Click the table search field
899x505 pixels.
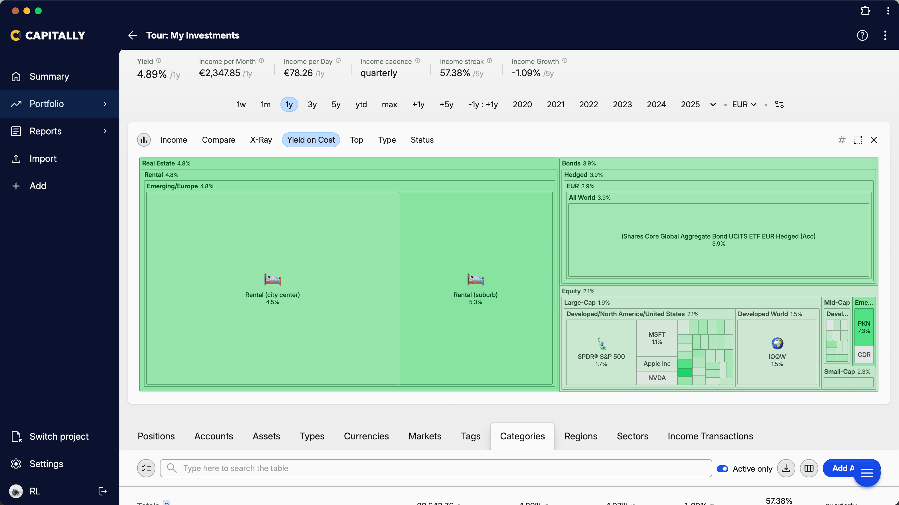coord(436,468)
